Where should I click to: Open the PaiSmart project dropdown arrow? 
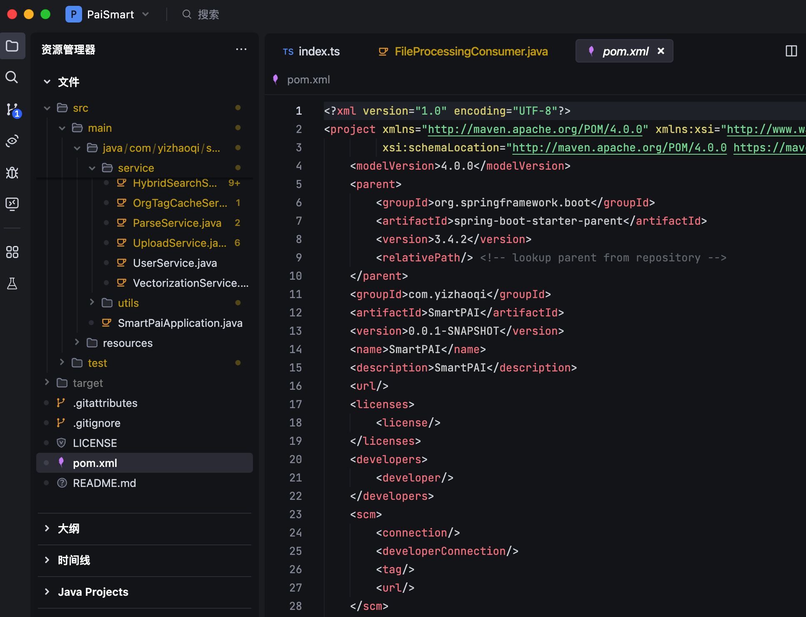pos(145,14)
